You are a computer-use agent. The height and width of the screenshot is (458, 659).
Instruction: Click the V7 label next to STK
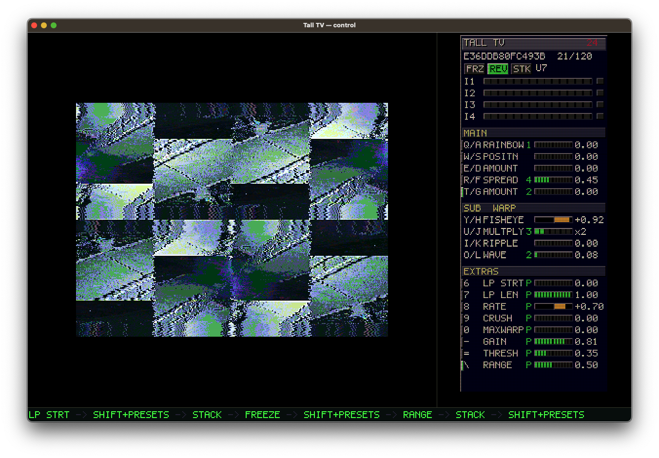542,68
